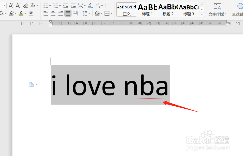Viewport: 243px width, 156px height.
Task: Align text left
Action: 46,13
